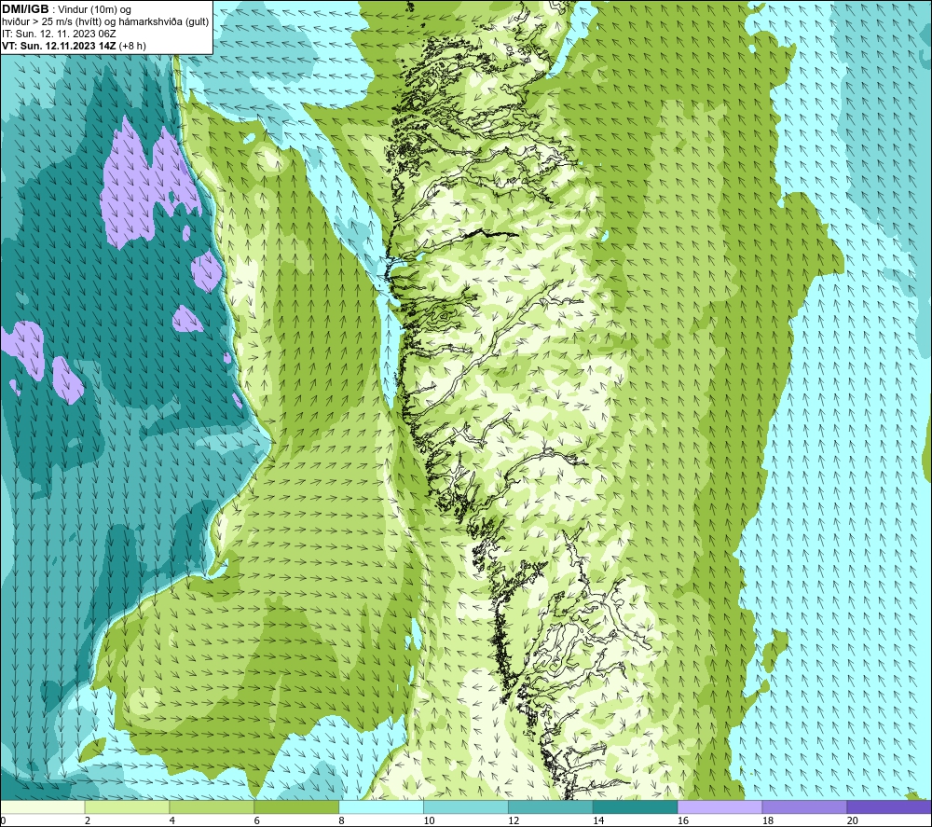This screenshot has width=932, height=827.
Task: Click scale label 2 below color bar
Action: click(x=88, y=820)
